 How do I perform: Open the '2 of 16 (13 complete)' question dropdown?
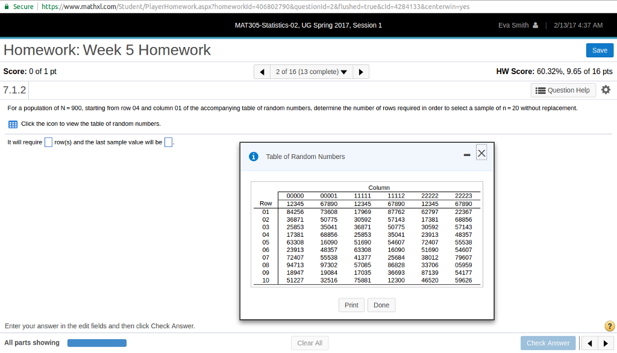312,72
